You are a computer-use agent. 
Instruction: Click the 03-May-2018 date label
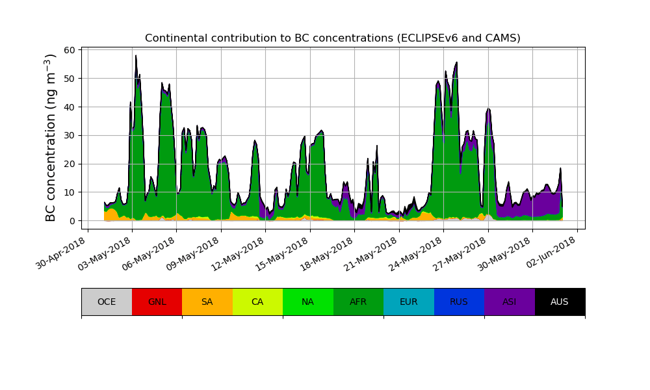(x=105, y=253)
